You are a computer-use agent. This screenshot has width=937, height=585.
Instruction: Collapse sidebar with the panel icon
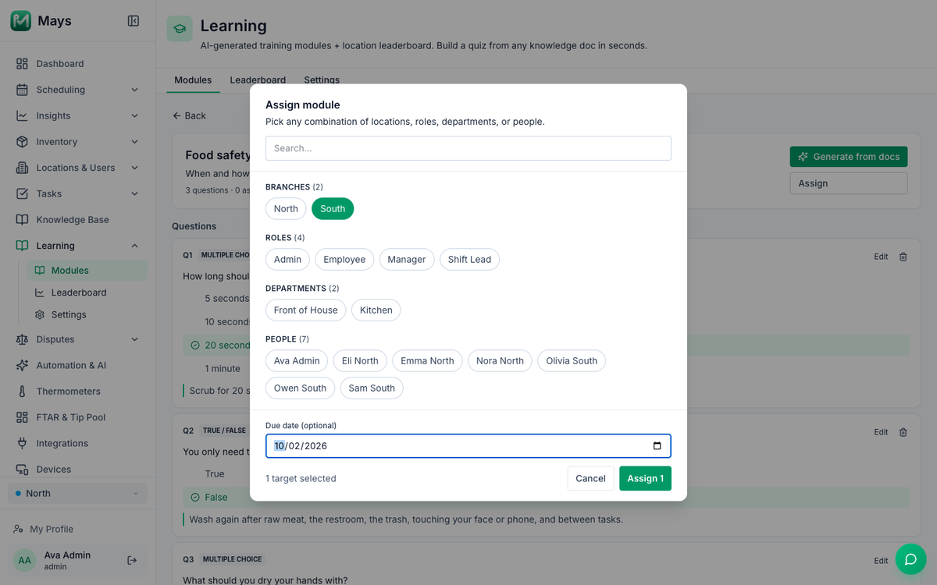click(134, 21)
